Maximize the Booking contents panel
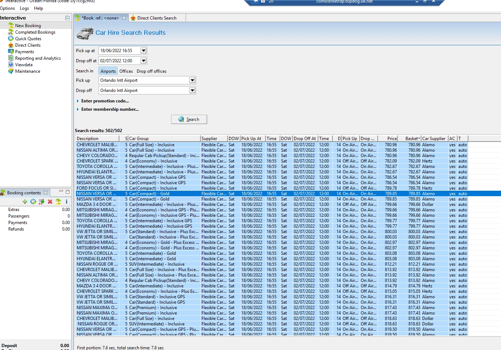This screenshot has width=501, height=350. click(68, 192)
